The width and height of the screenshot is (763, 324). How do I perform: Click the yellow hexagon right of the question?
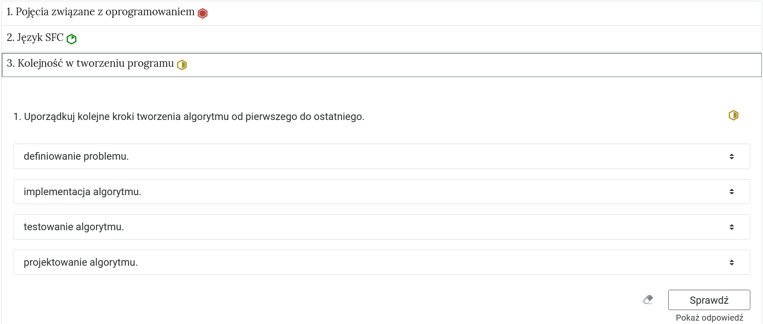(733, 115)
